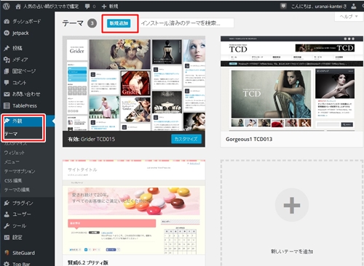Open the user avatar icon
The image size is (364, 266).
354,7
